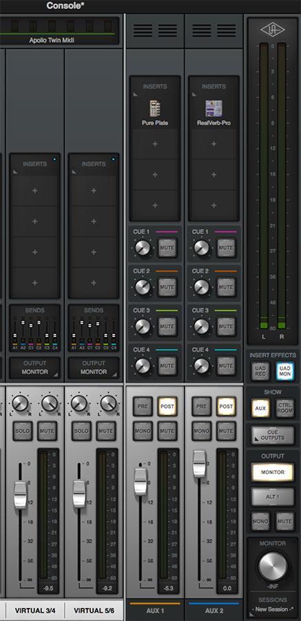Open the SESSIONS New Session menu
The height and width of the screenshot is (621, 301).
pos(273,609)
